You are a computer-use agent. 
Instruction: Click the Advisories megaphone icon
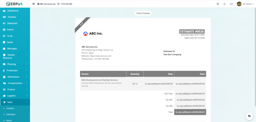4,23
